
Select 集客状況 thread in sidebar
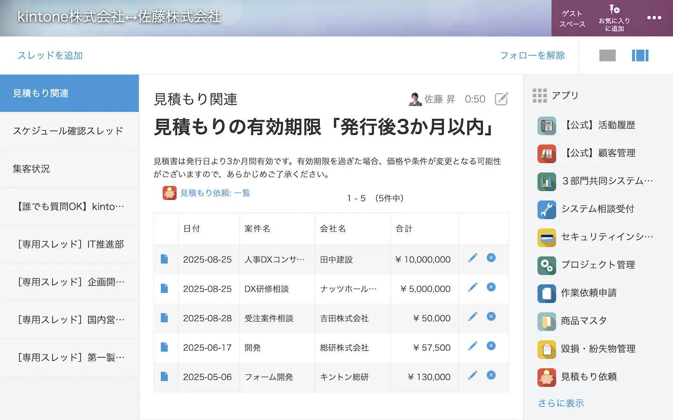coord(32,169)
